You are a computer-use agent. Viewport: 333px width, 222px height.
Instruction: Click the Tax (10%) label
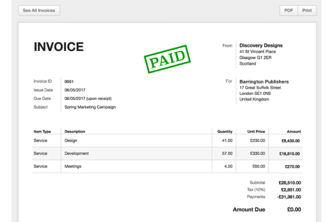(256, 189)
